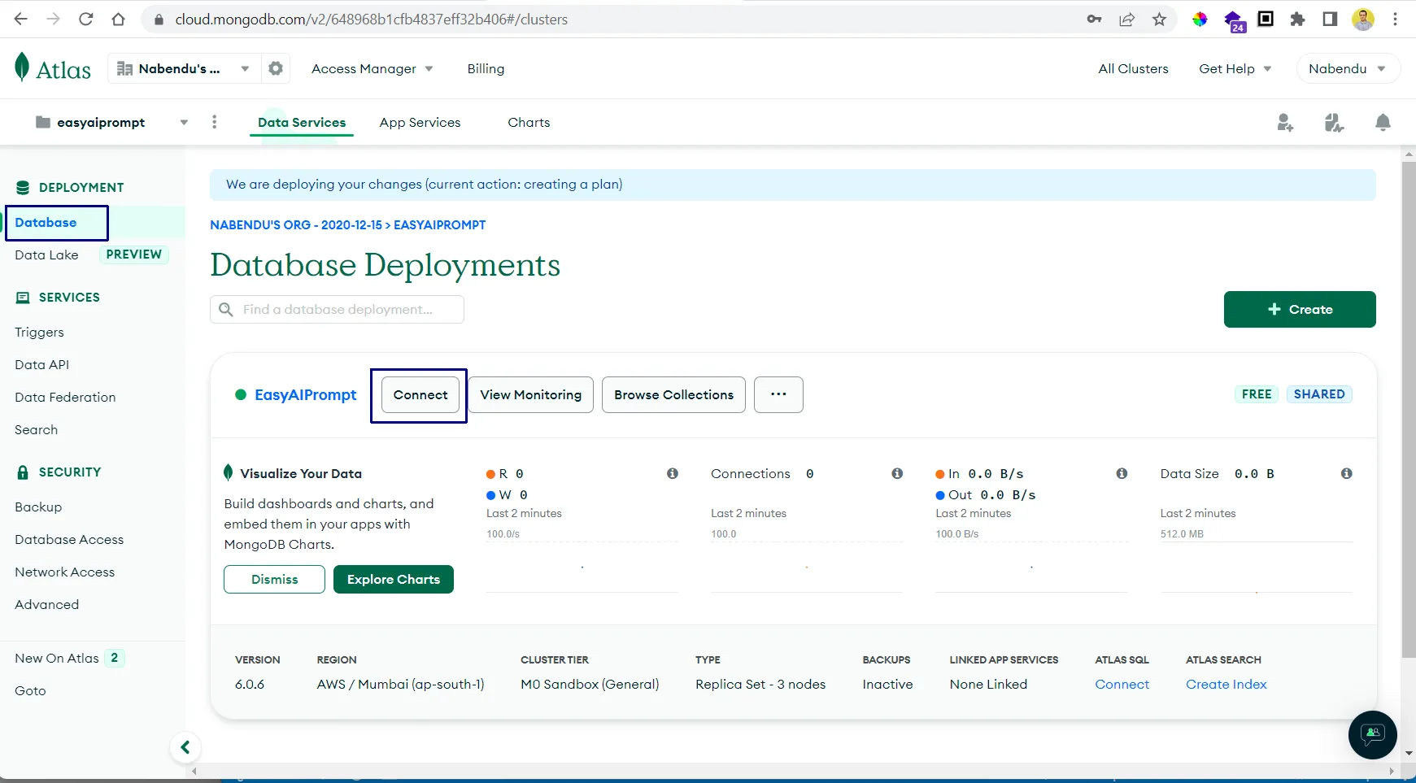Open Chrome profile avatar
The image size is (1416, 783).
pyautogui.click(x=1363, y=19)
